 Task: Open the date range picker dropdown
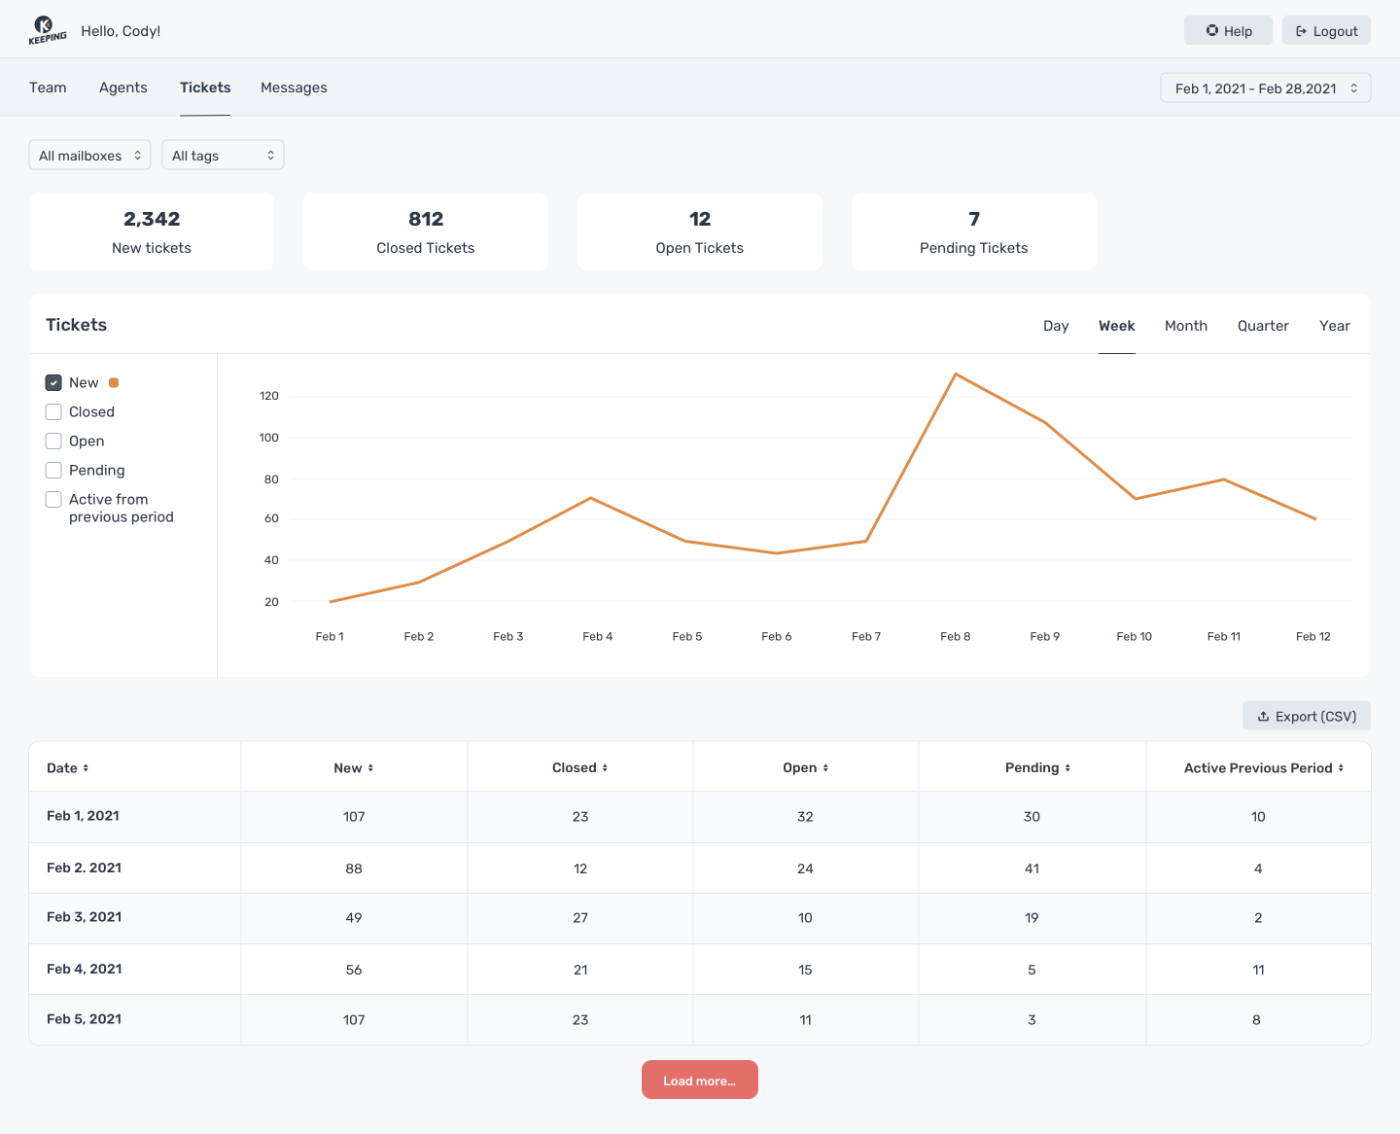pos(1265,89)
